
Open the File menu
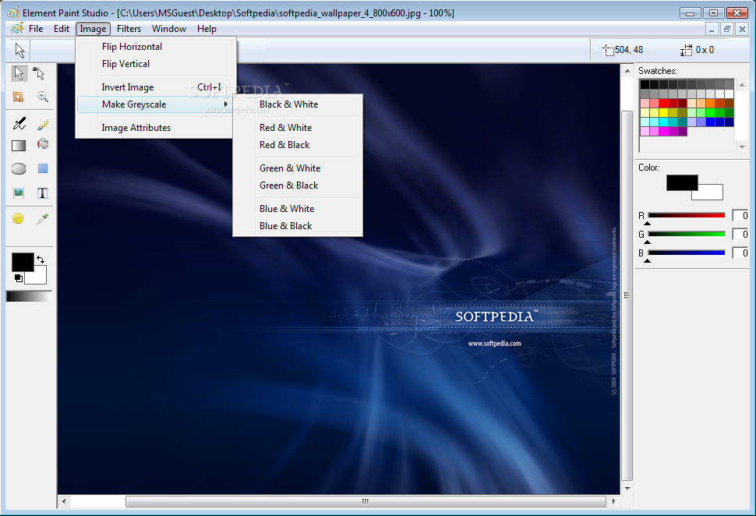point(36,29)
